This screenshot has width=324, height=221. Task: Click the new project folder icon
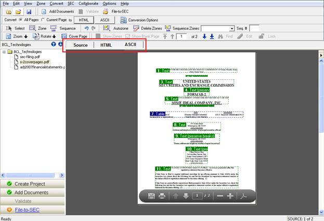[8, 12]
